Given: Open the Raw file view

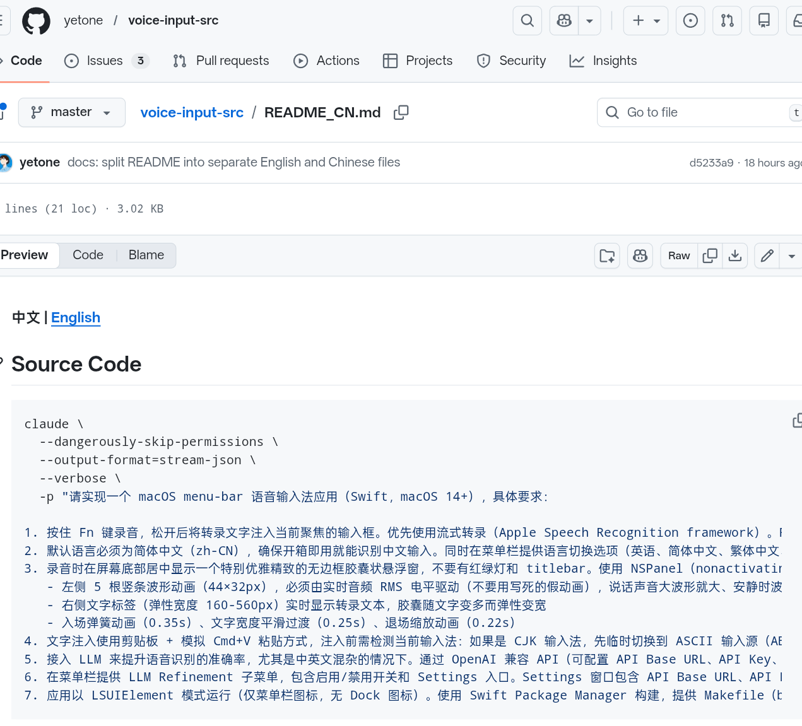Looking at the screenshot, I should coord(679,255).
